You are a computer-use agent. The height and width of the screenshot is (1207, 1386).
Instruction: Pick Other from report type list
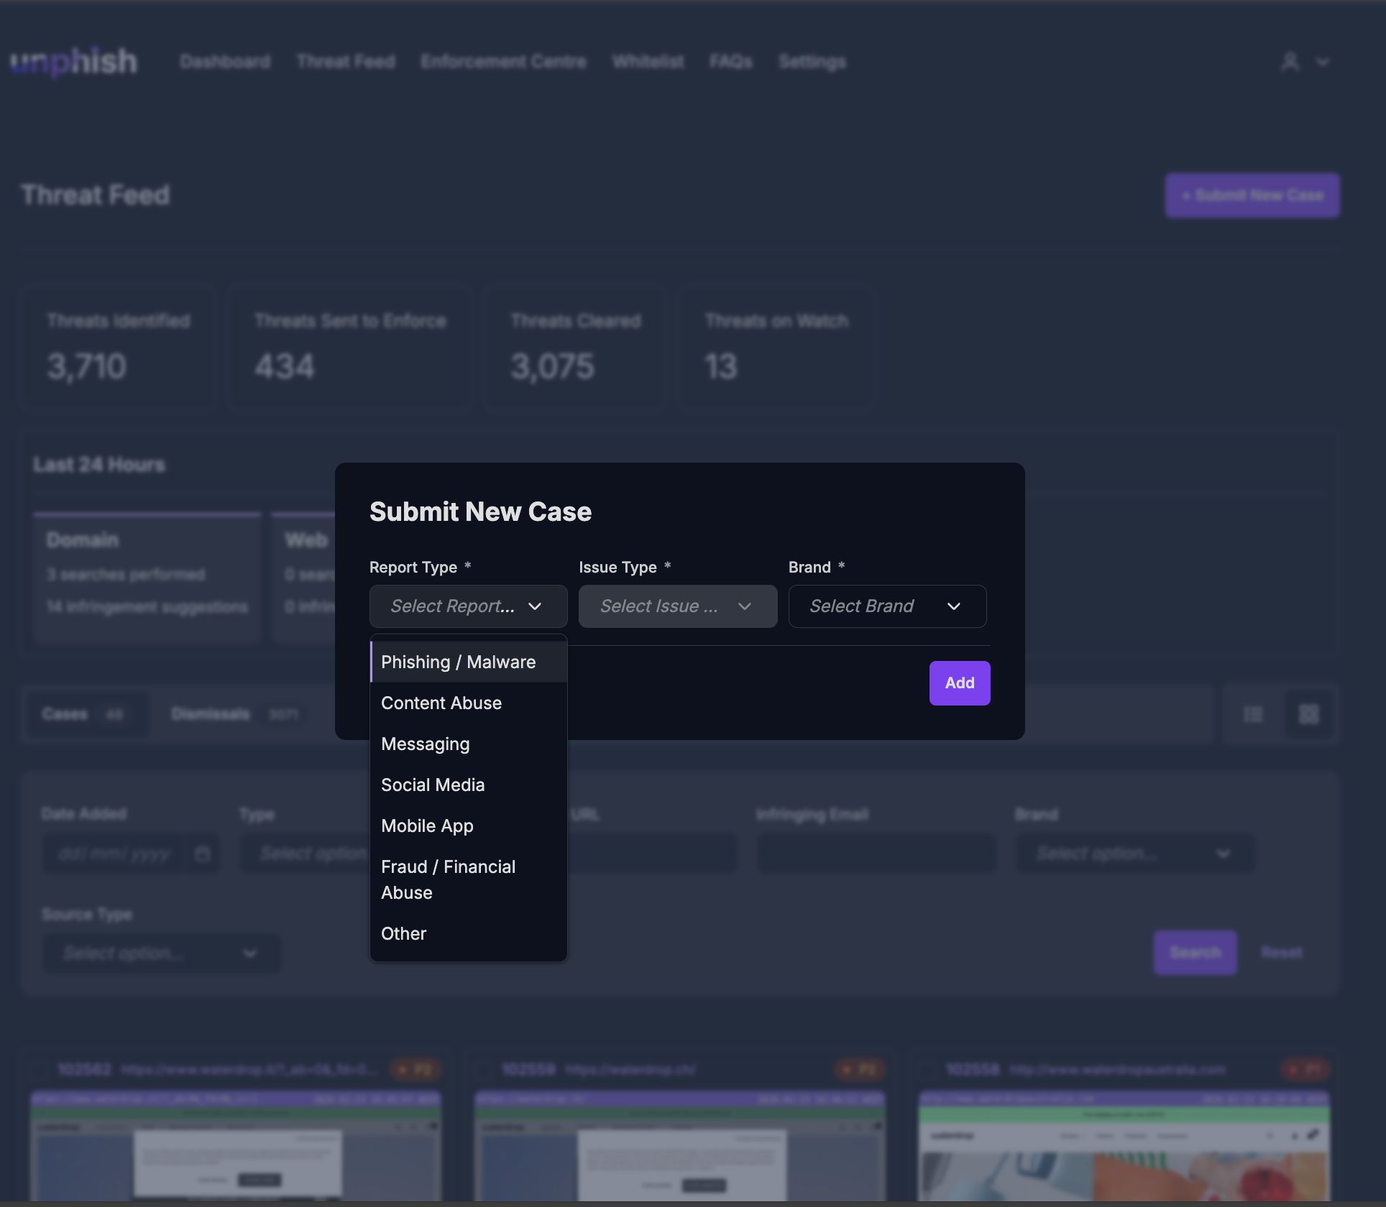[x=404, y=933]
